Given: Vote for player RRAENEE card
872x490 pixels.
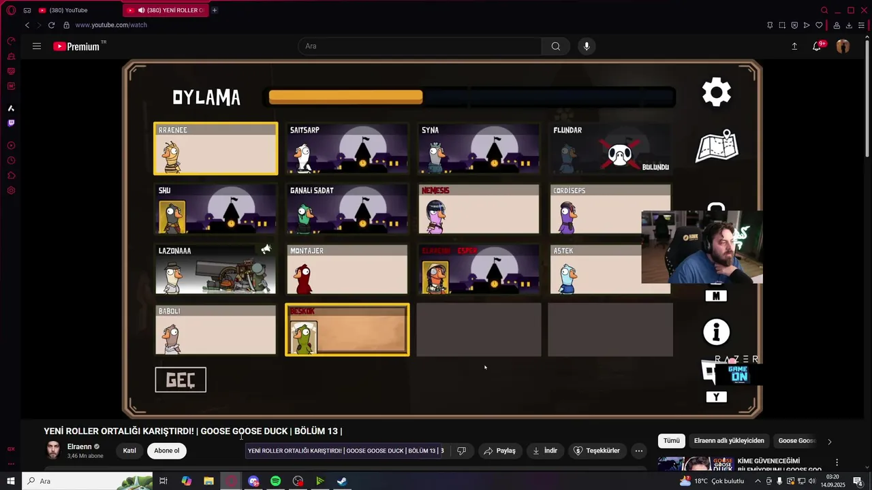Looking at the screenshot, I should [216, 148].
